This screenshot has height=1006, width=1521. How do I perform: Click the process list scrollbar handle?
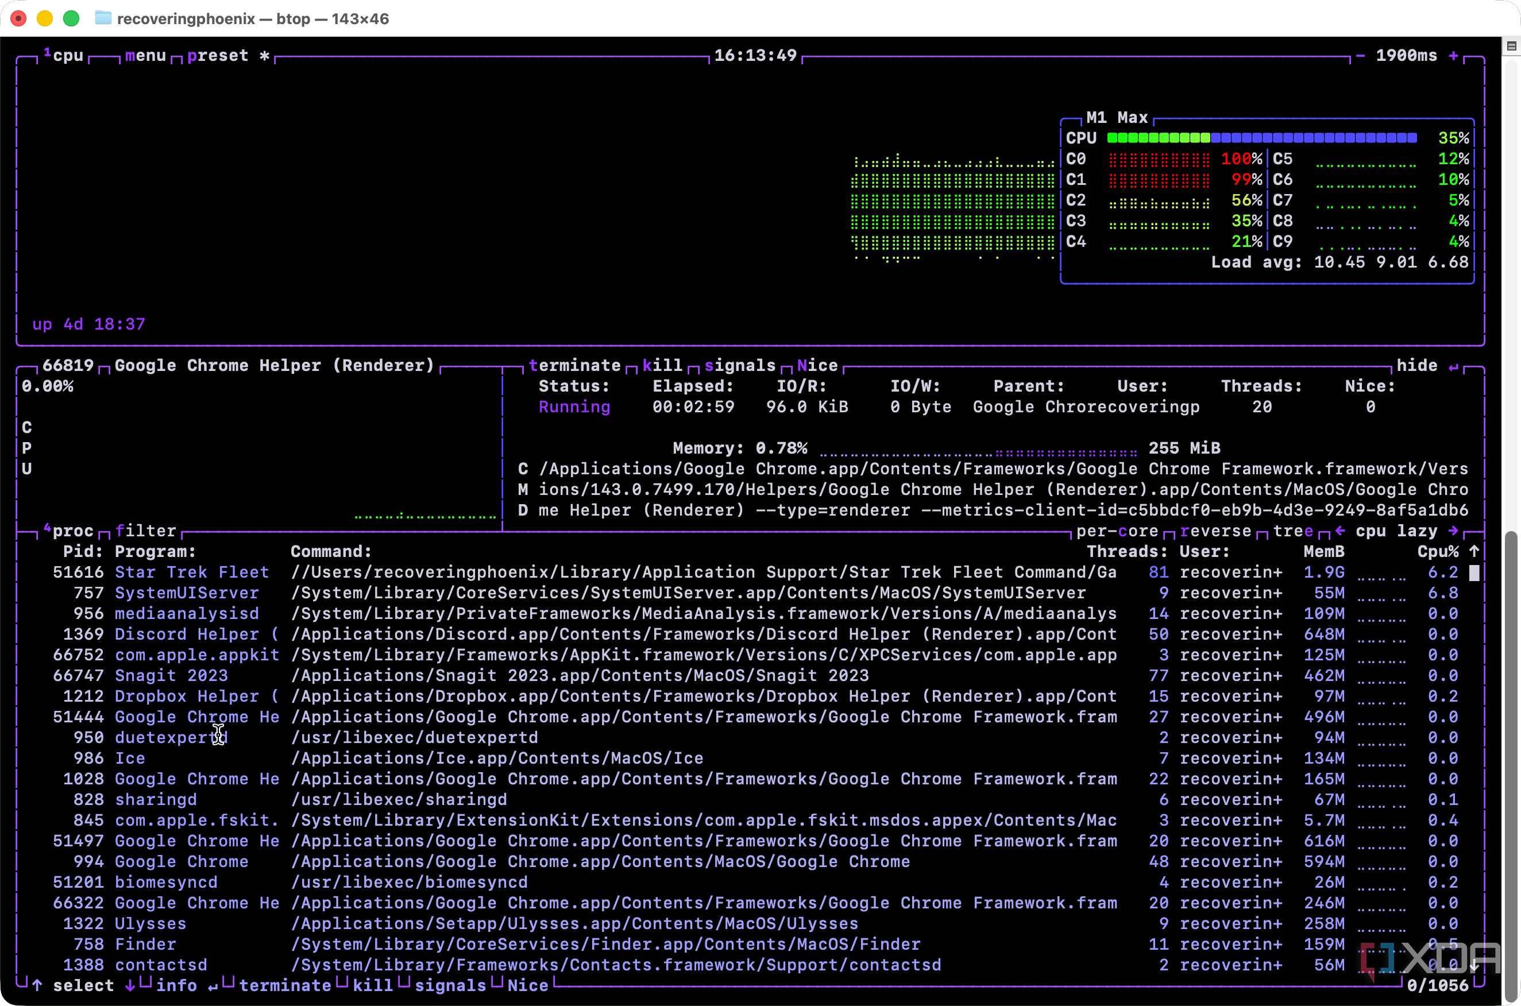tap(1474, 572)
